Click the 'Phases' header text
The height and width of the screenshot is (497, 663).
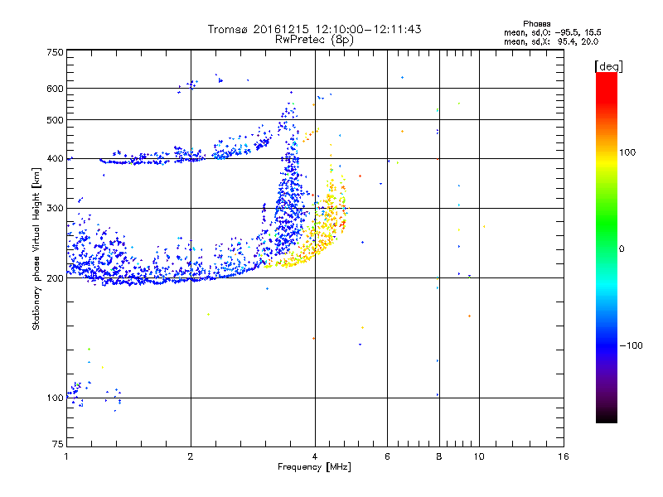[536, 24]
